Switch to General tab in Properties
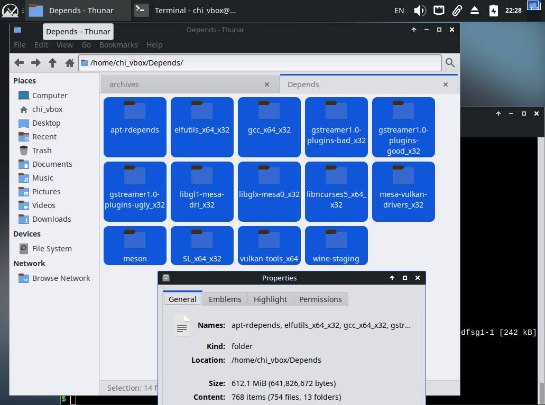The image size is (545, 405). pyautogui.click(x=182, y=299)
